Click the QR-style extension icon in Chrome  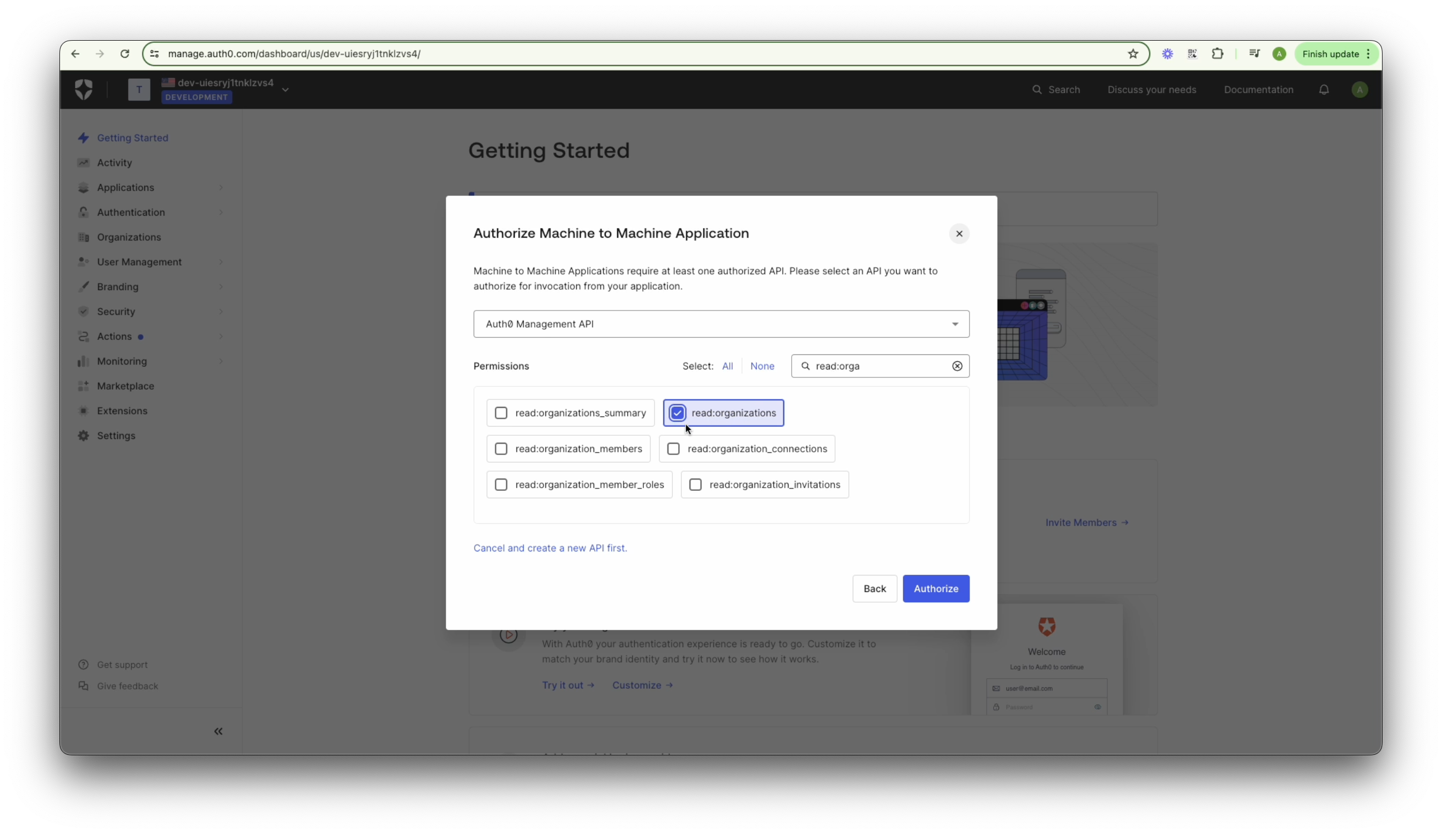point(1192,54)
